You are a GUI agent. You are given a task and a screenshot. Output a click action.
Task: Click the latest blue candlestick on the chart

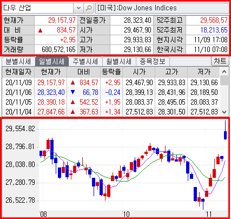[225, 135]
